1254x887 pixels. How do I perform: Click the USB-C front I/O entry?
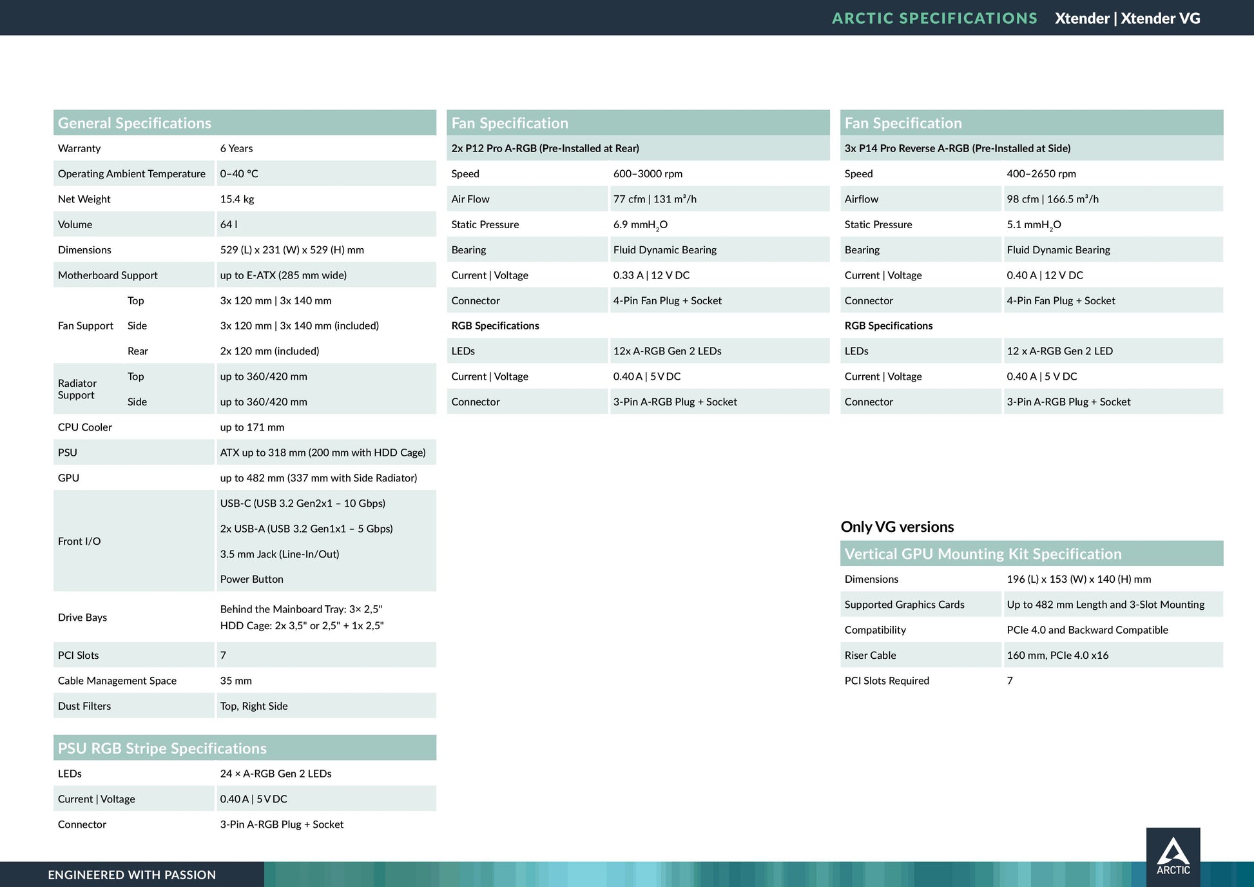click(x=302, y=503)
